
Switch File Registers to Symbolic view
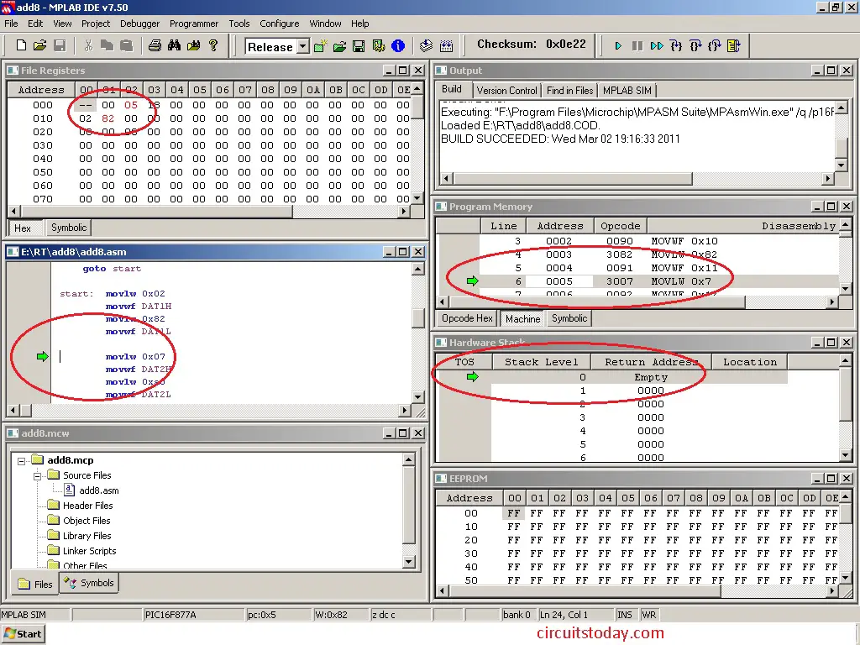point(69,228)
